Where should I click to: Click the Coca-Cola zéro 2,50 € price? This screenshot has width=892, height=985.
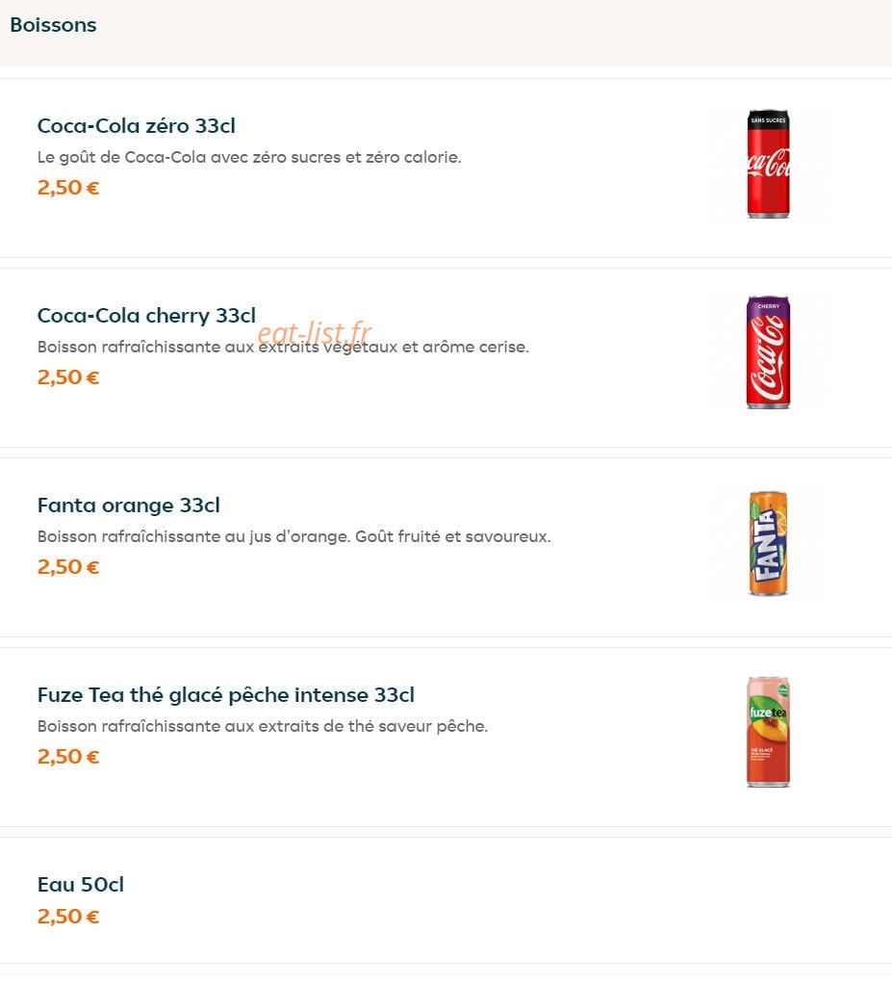68,187
